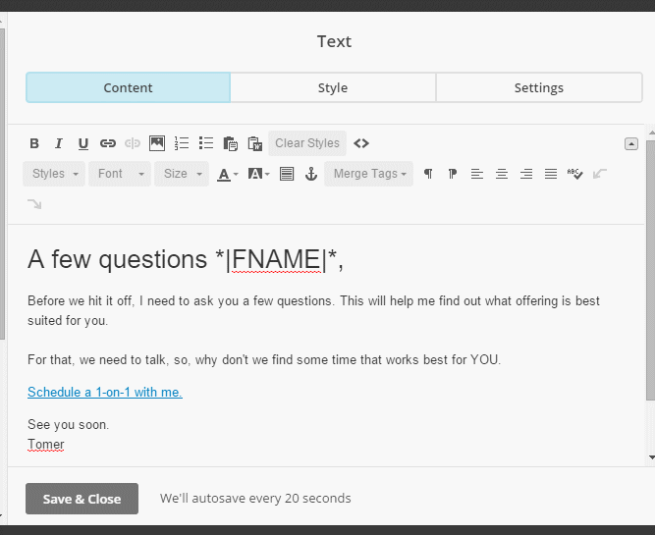Open the Font dropdown
The height and width of the screenshot is (535, 655).
click(120, 174)
